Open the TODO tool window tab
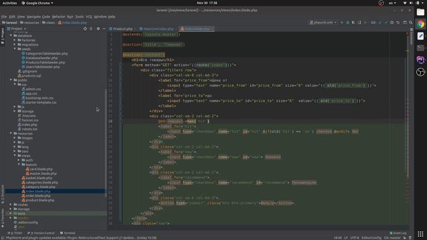Viewport: 427px width, 240px height. click(x=15, y=233)
